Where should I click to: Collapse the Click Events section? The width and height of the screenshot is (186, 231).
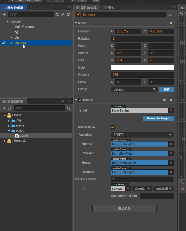click(x=76, y=179)
